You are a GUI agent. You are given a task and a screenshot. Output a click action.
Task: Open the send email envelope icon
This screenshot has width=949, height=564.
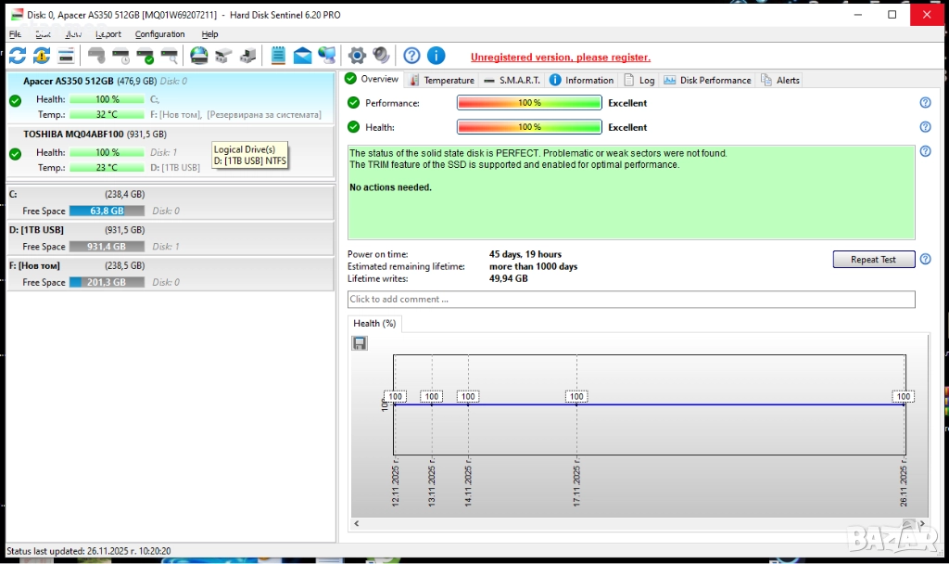click(303, 56)
